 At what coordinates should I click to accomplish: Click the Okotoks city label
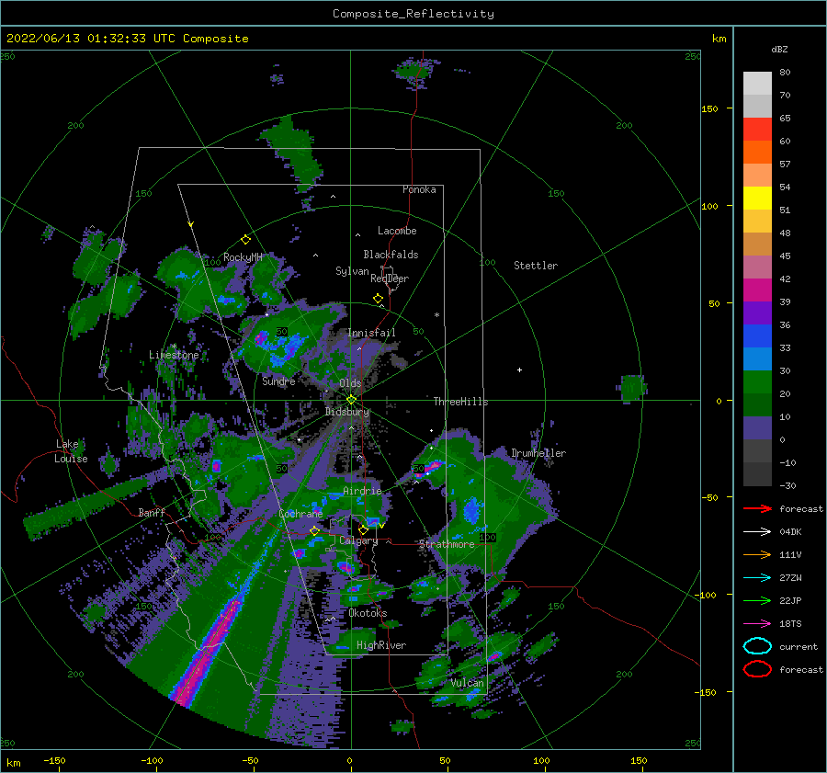[x=368, y=613]
